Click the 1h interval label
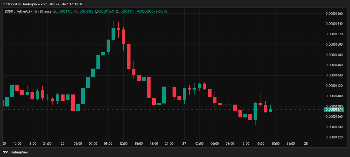Viewport: 350px width, 157px height. pos(35,11)
